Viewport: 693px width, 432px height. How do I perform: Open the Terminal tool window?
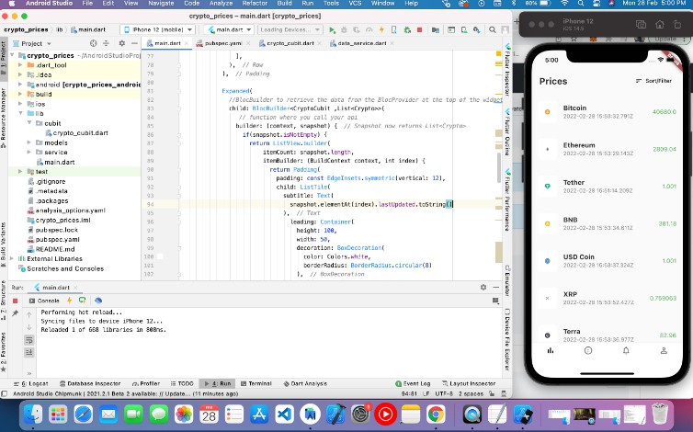click(256, 383)
